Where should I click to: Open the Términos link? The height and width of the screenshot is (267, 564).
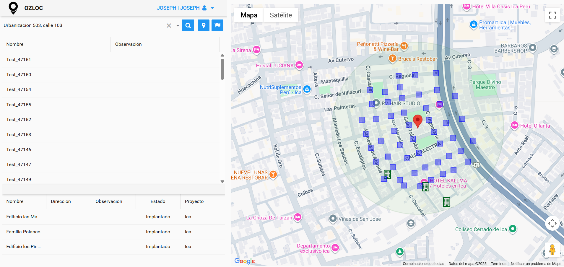click(498, 264)
